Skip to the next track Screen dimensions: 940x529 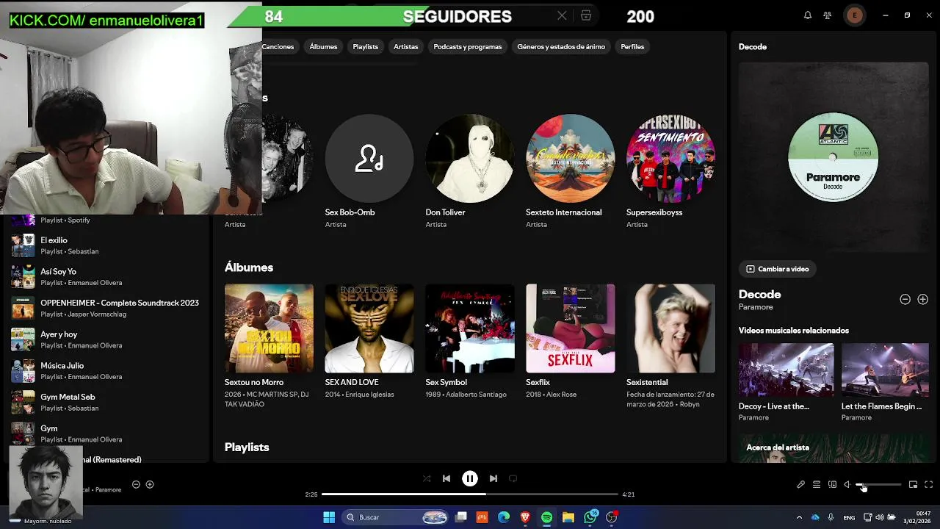pos(493,478)
